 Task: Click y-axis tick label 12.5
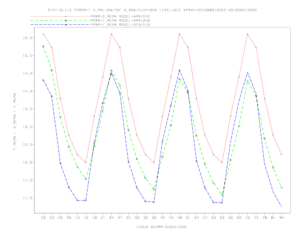pyautogui.click(x=27, y=144)
